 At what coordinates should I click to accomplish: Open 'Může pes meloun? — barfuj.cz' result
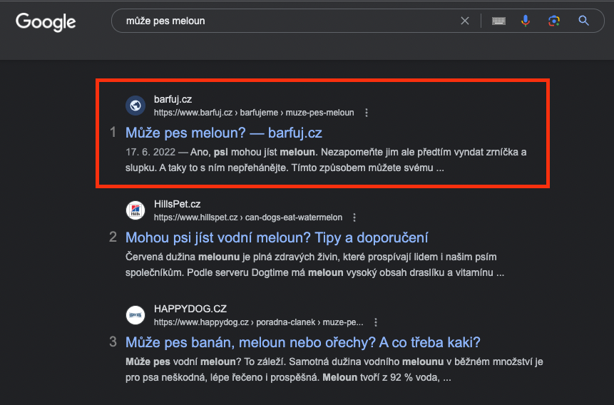click(x=224, y=133)
